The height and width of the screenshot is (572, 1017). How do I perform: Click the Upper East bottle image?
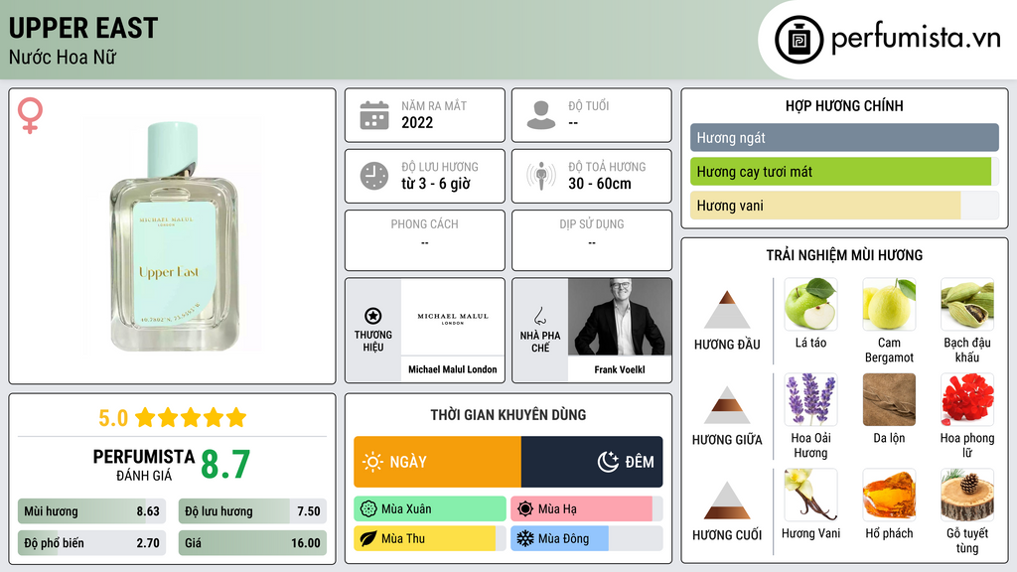(x=174, y=236)
